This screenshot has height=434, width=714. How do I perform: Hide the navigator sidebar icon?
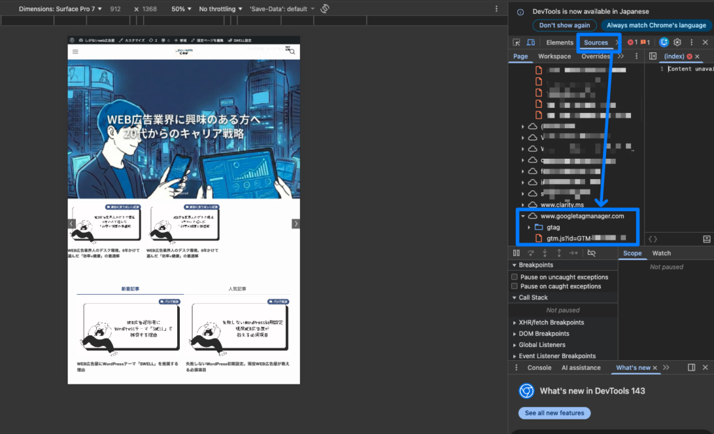(653, 56)
